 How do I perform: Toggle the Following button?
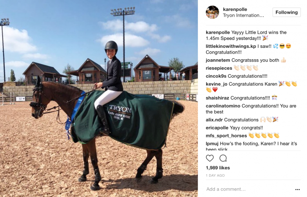(x=286, y=12)
